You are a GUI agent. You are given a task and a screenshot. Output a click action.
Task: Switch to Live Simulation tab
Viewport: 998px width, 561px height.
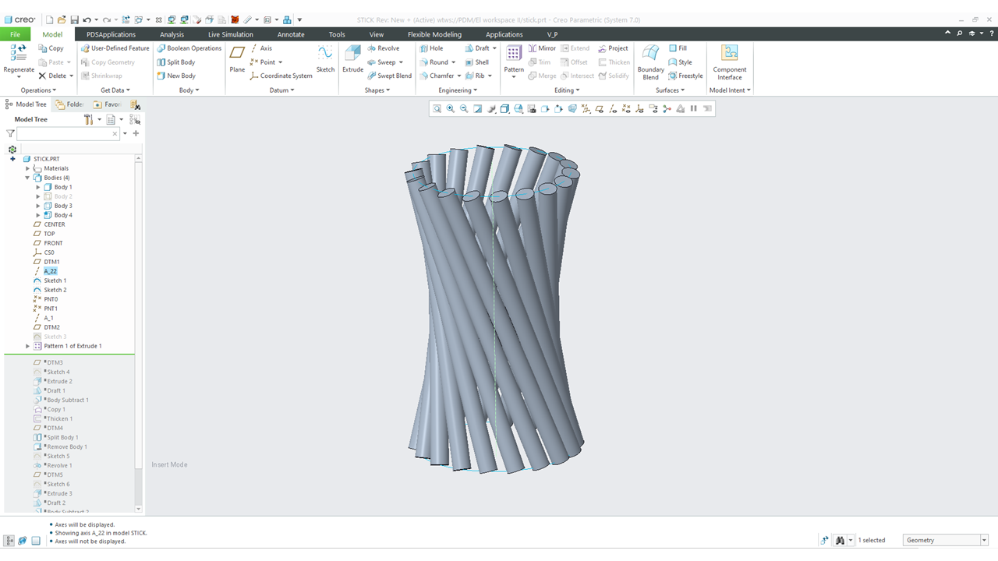(230, 34)
